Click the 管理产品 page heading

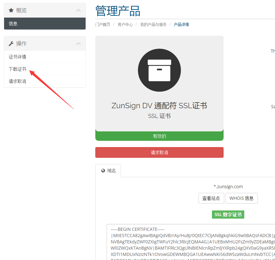(118, 11)
